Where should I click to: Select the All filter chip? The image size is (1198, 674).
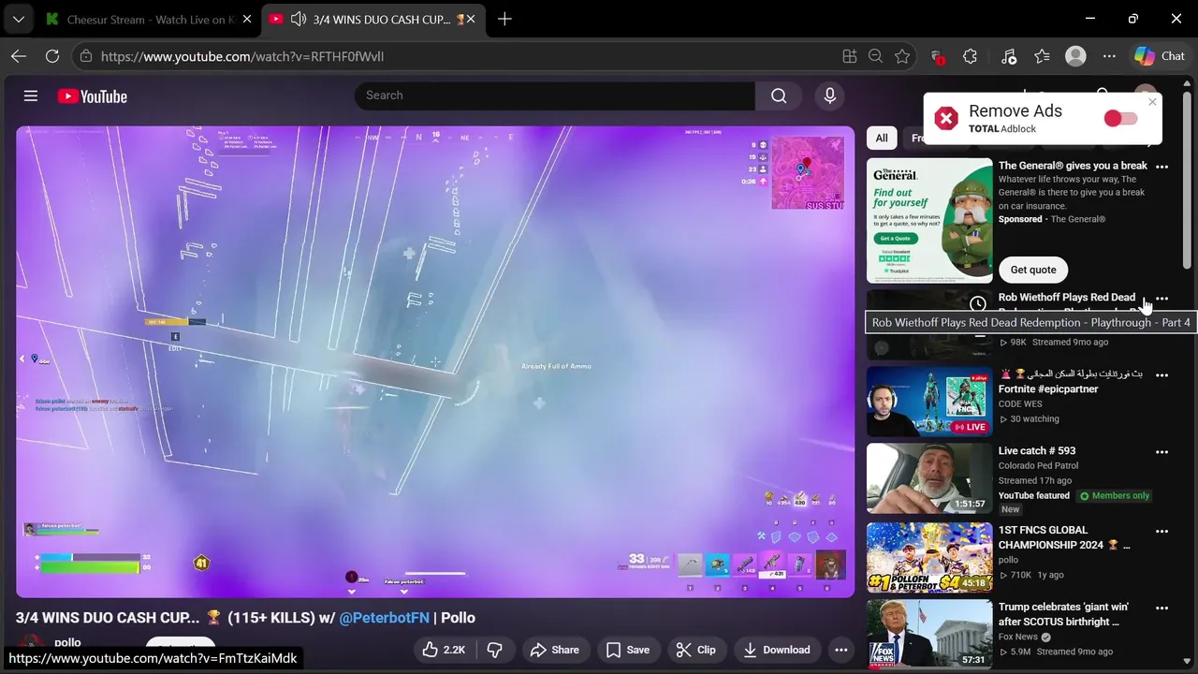click(882, 138)
